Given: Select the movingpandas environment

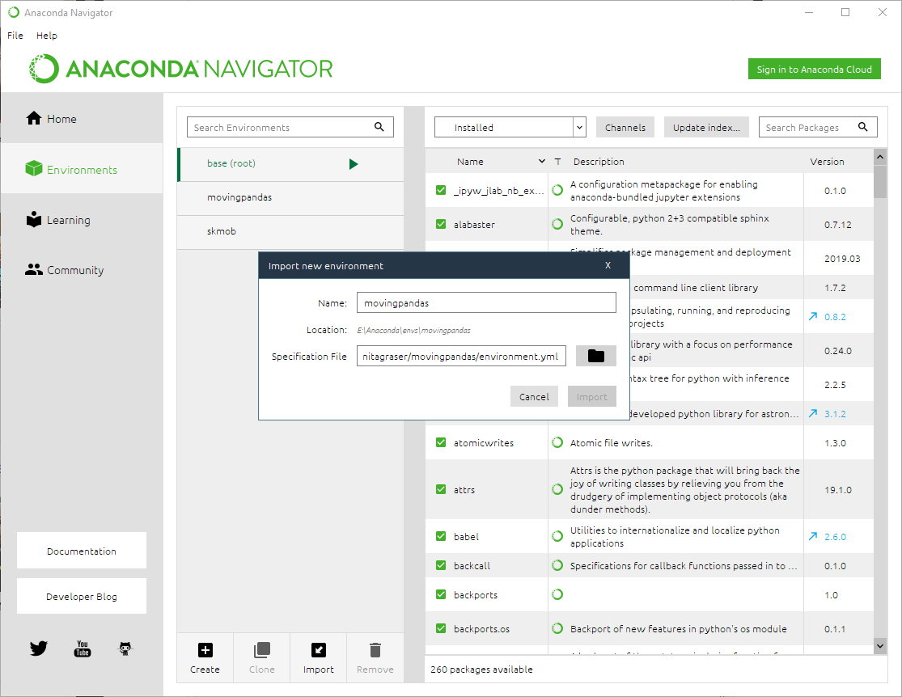Looking at the screenshot, I should [x=290, y=198].
